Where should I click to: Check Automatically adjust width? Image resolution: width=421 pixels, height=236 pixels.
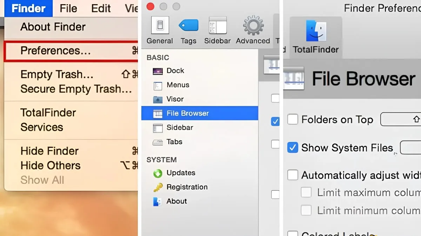click(x=293, y=175)
